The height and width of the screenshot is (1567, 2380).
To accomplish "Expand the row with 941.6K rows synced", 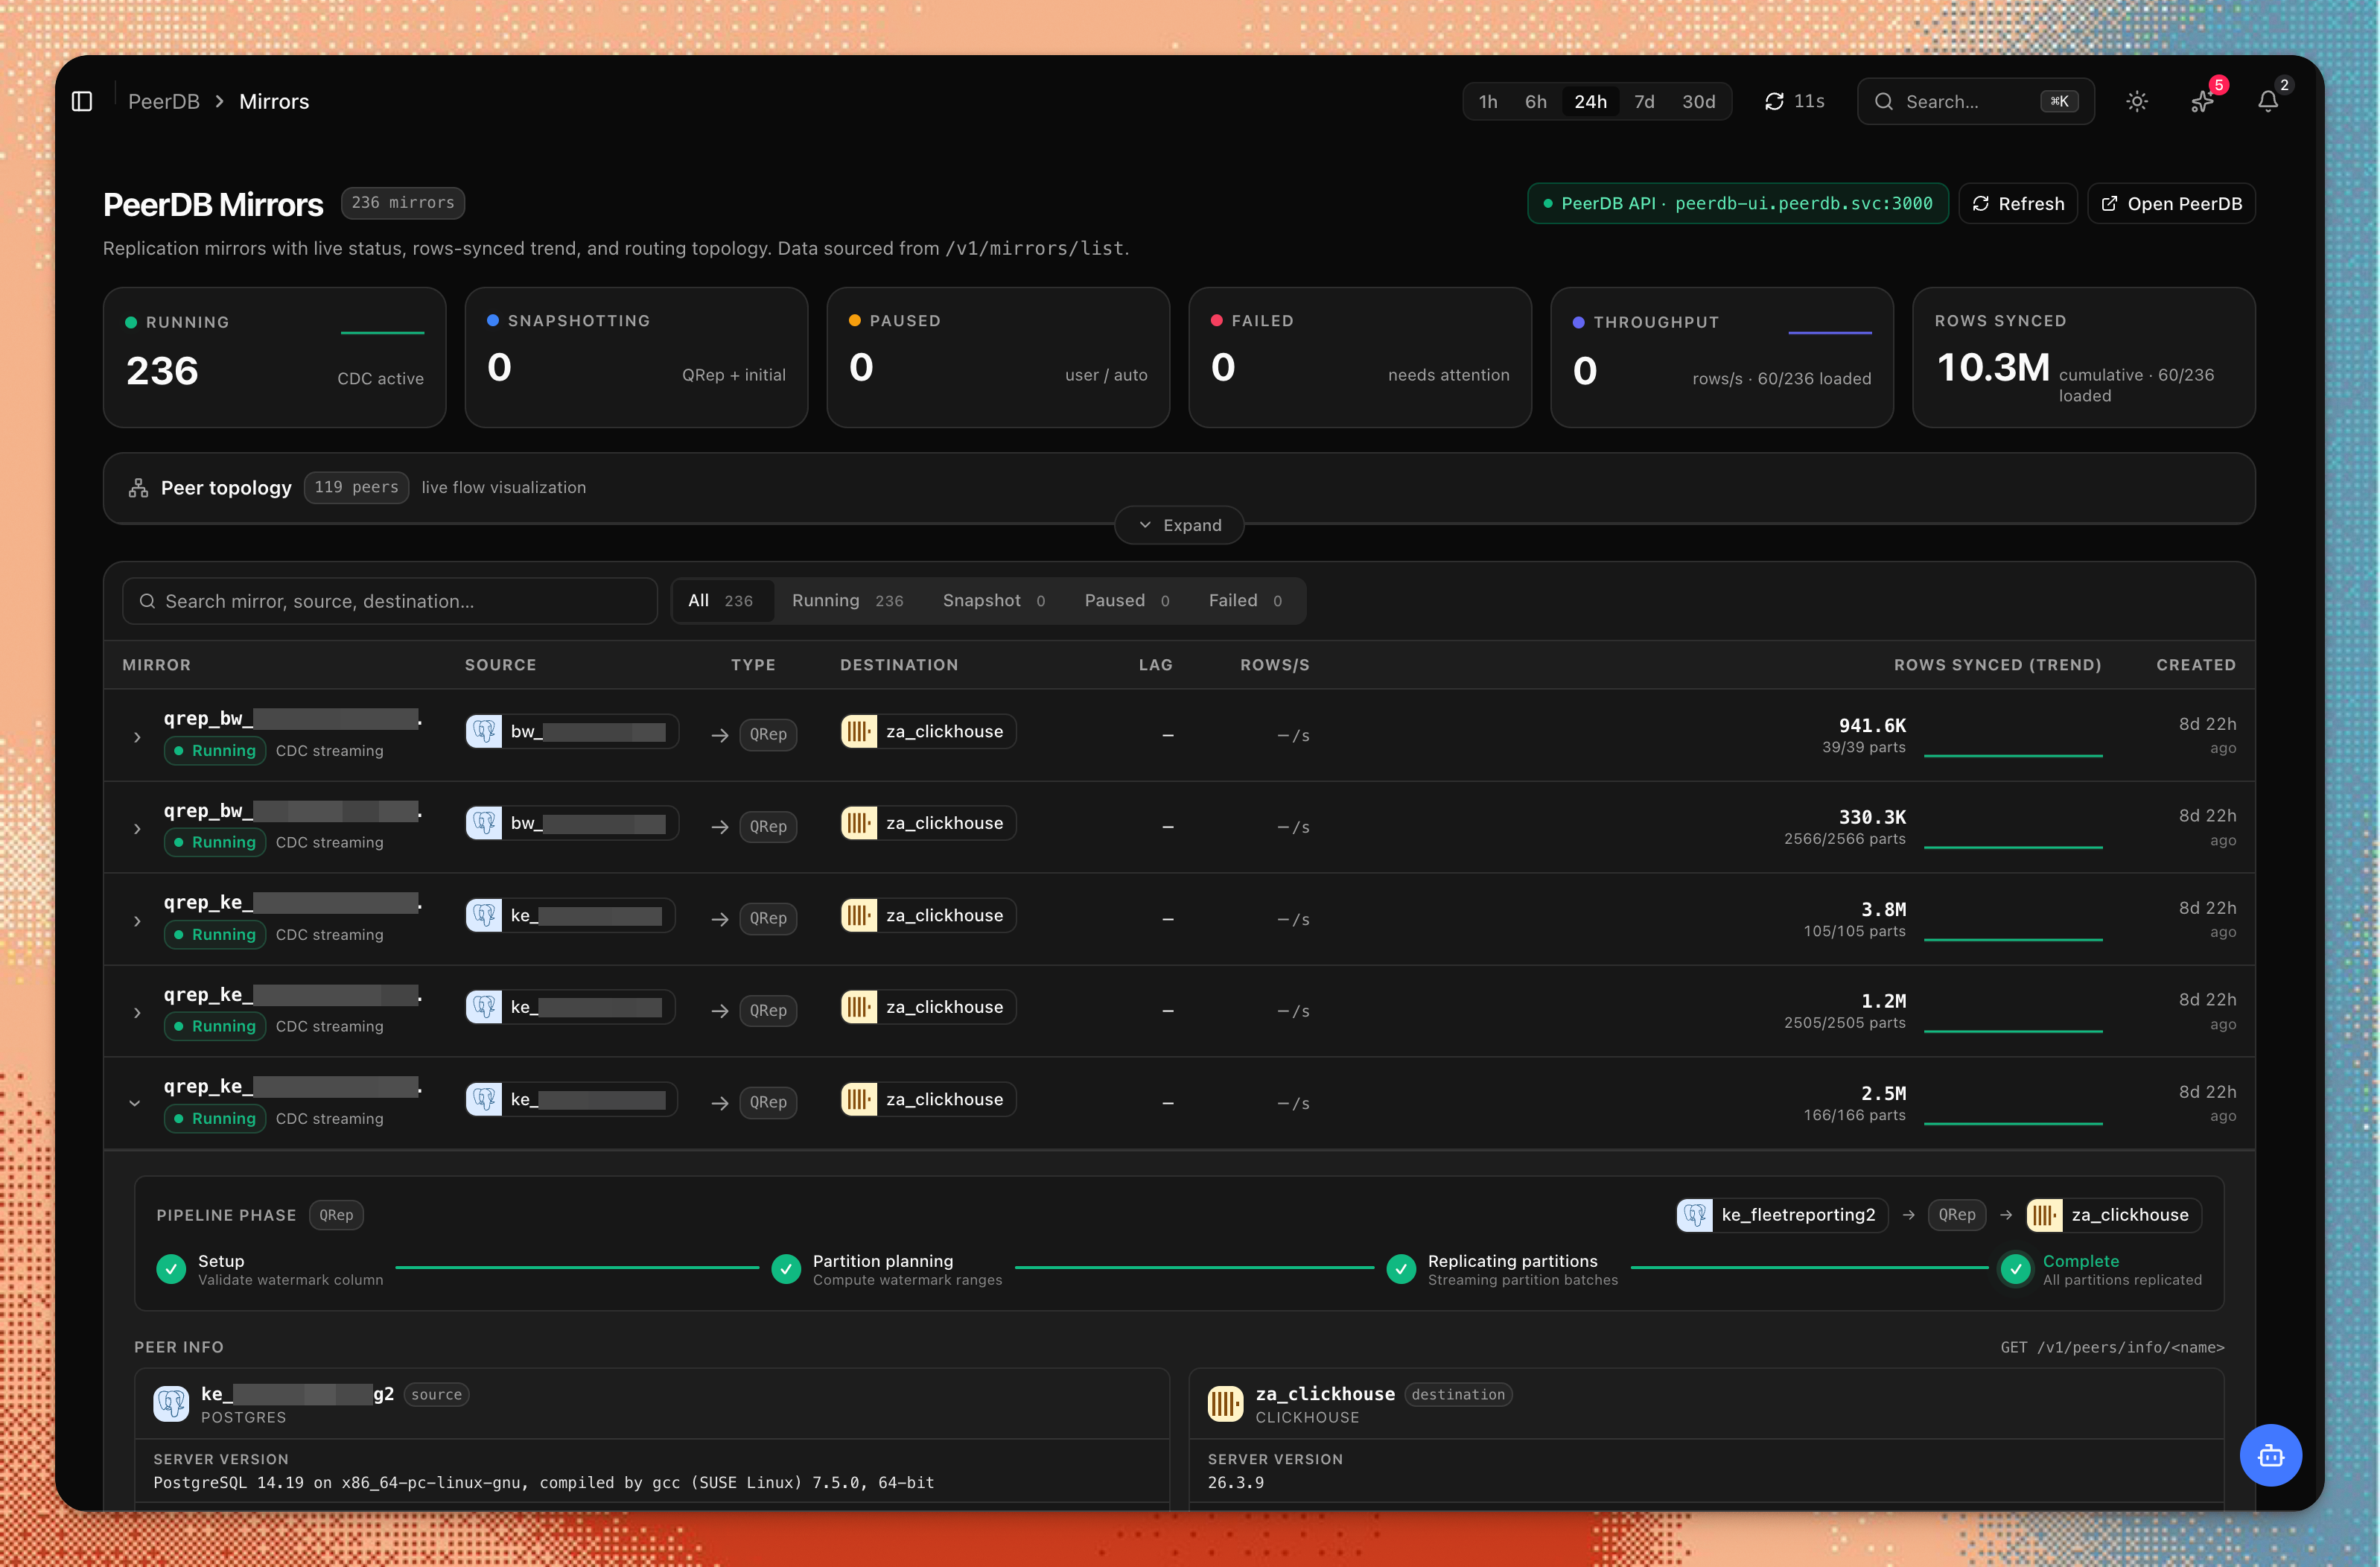I will (x=137, y=737).
